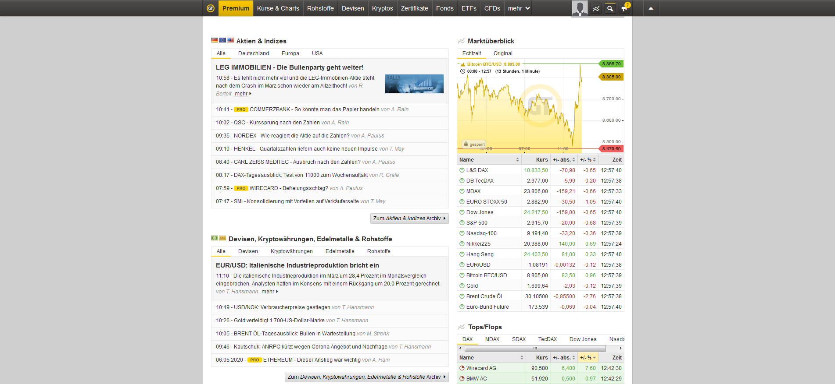This screenshot has width=835, height=384.
Task: Open LEG IMMOBILIEN headline article
Action: pyautogui.click(x=290, y=67)
